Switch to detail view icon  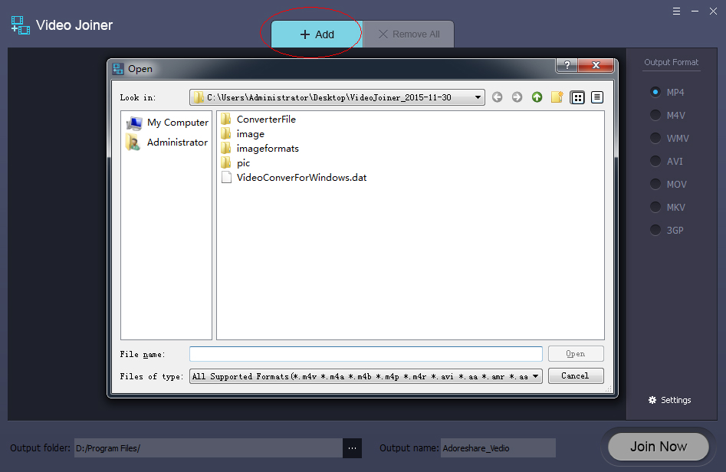597,97
